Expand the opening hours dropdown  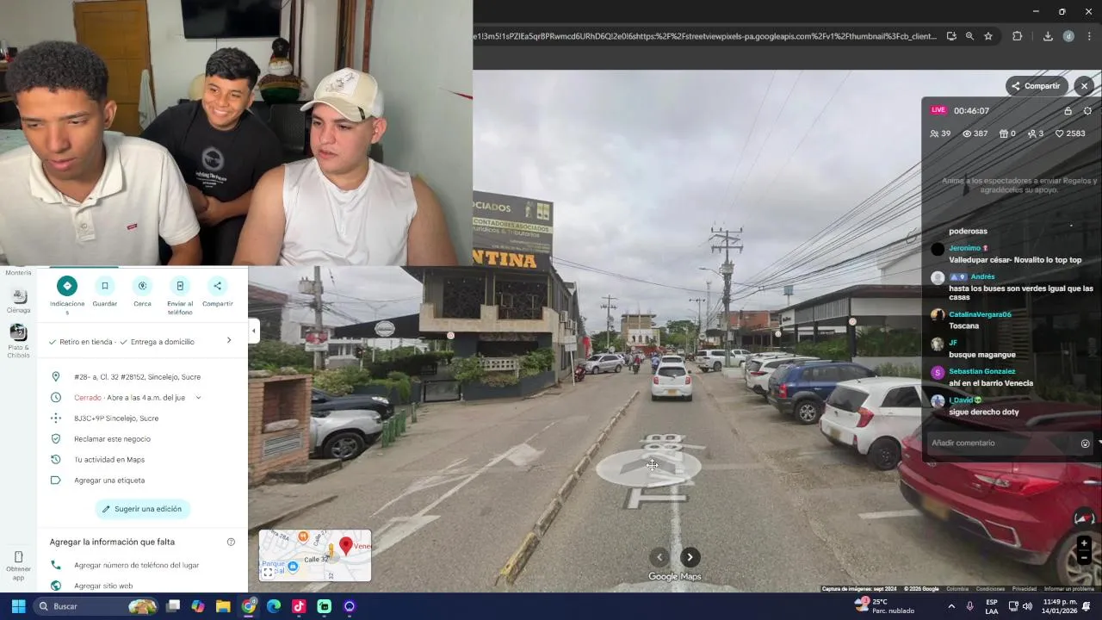(x=198, y=398)
